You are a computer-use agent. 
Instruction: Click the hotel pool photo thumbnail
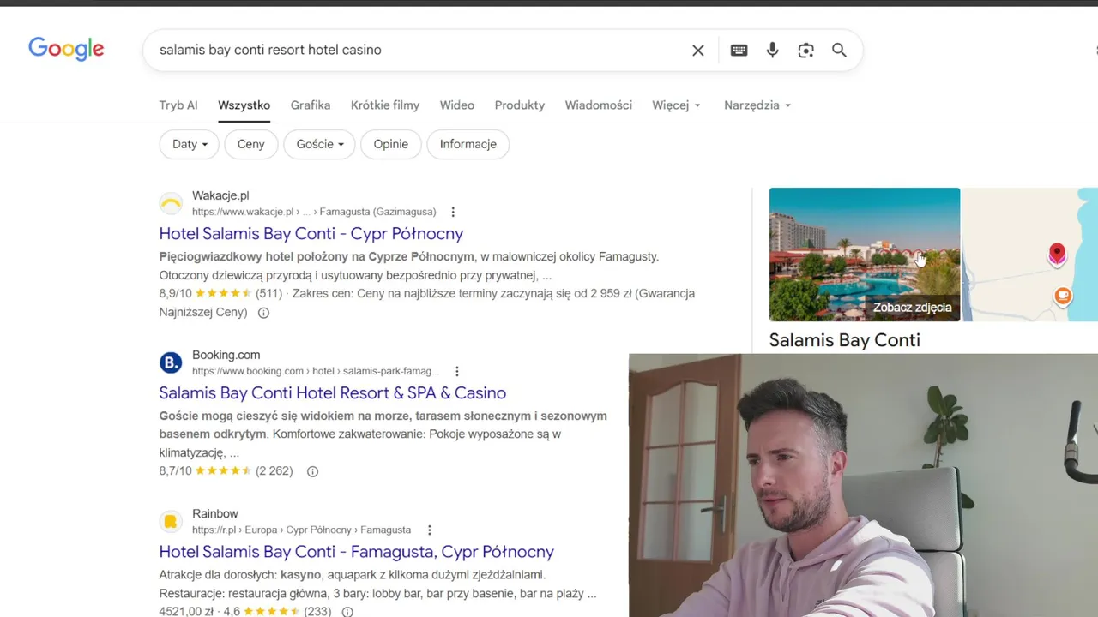click(865, 255)
